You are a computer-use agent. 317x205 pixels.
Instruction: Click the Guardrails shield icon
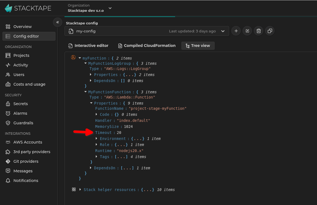pos(8,123)
